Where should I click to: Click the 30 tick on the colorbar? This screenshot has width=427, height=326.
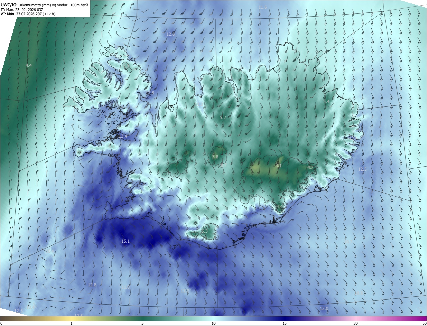(356, 323)
